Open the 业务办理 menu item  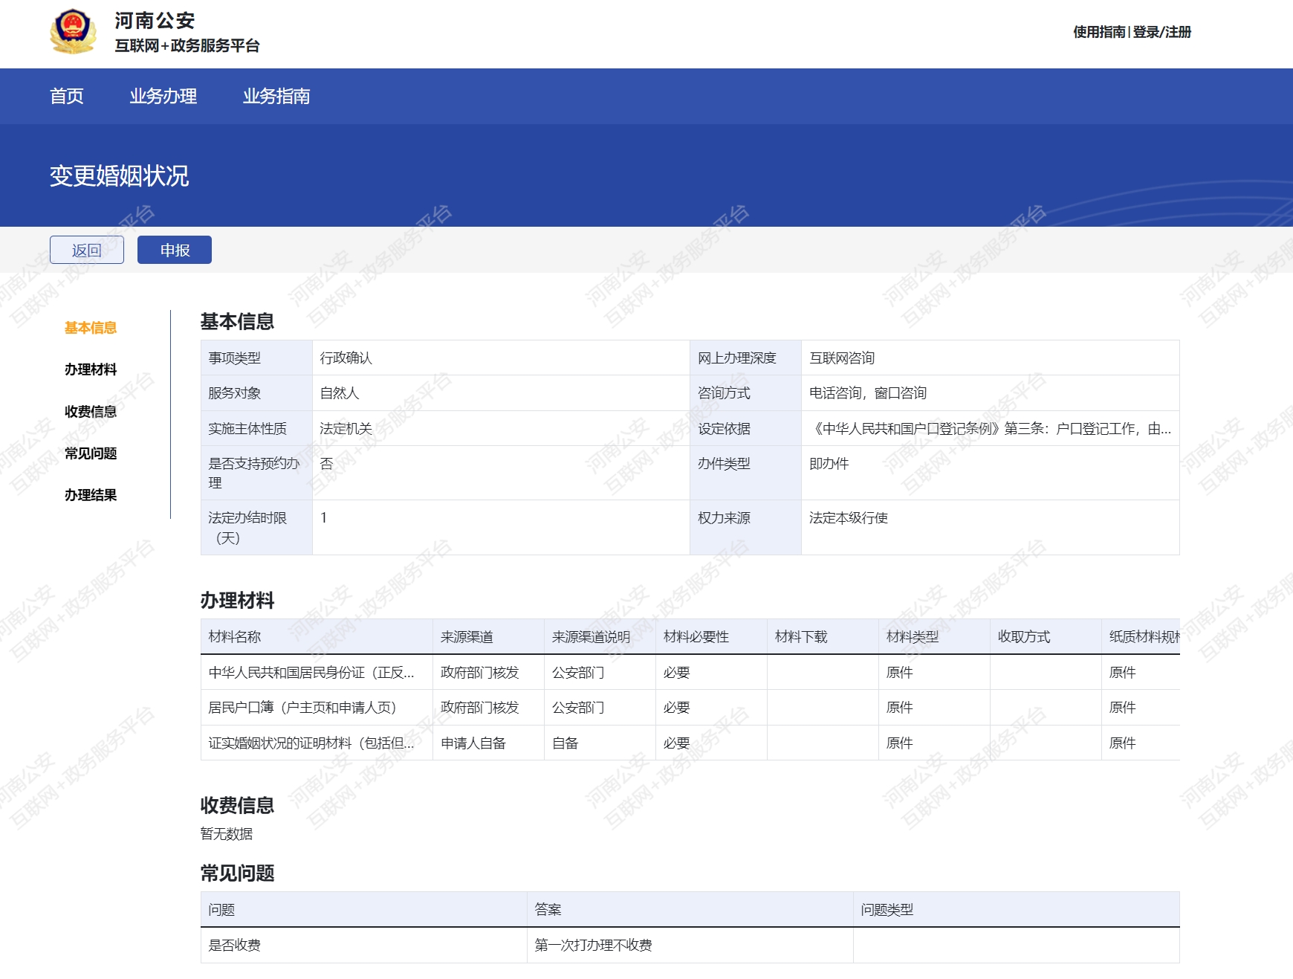click(x=163, y=97)
